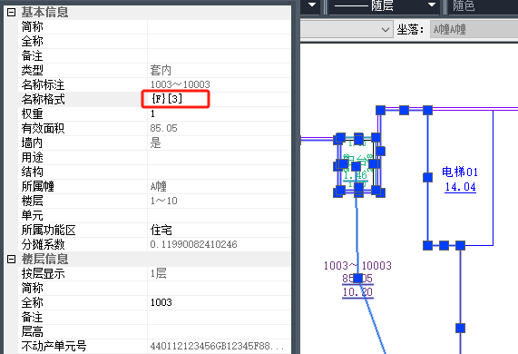Click the 1003~10003 room label
Screen dimensions: 518x354
pos(357,265)
